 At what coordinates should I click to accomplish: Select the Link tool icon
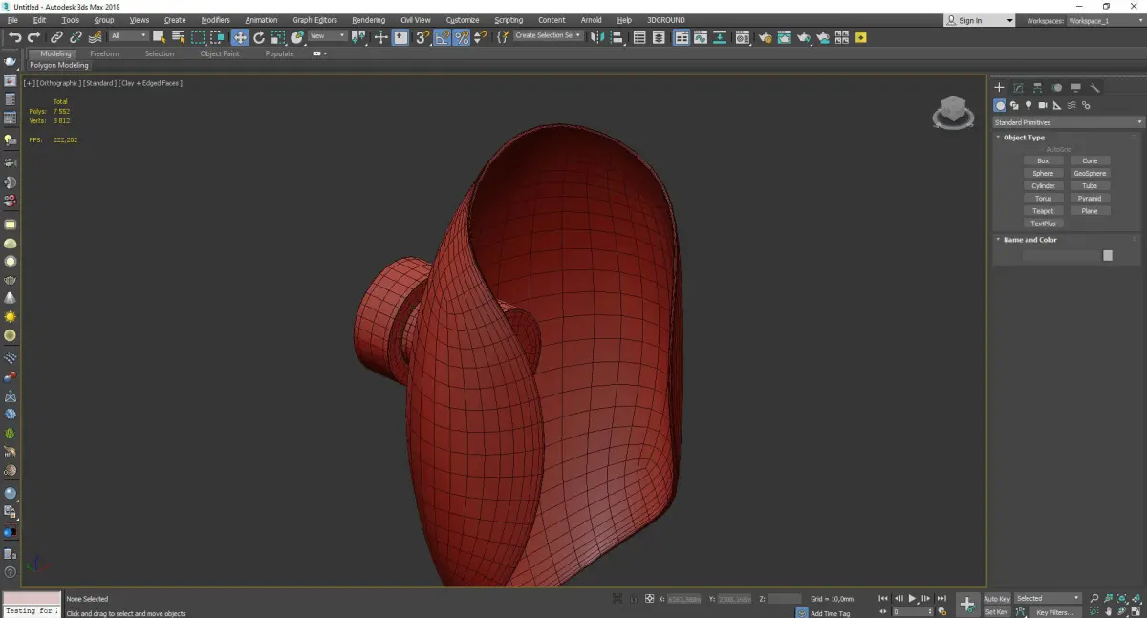[56, 37]
